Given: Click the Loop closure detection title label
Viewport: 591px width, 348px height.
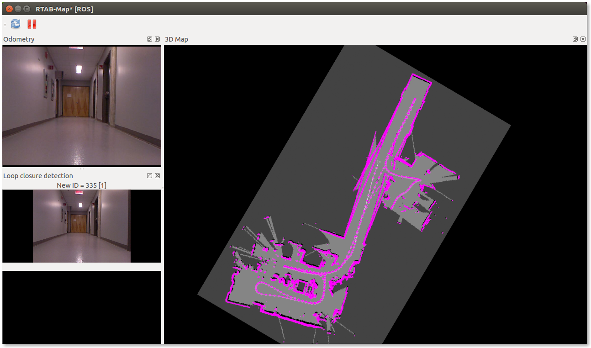Looking at the screenshot, I should tap(38, 176).
